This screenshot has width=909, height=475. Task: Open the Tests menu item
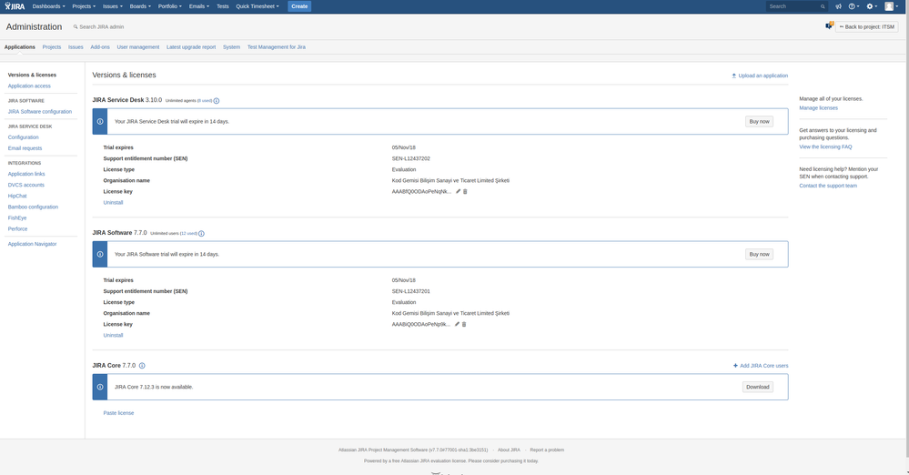(223, 6)
